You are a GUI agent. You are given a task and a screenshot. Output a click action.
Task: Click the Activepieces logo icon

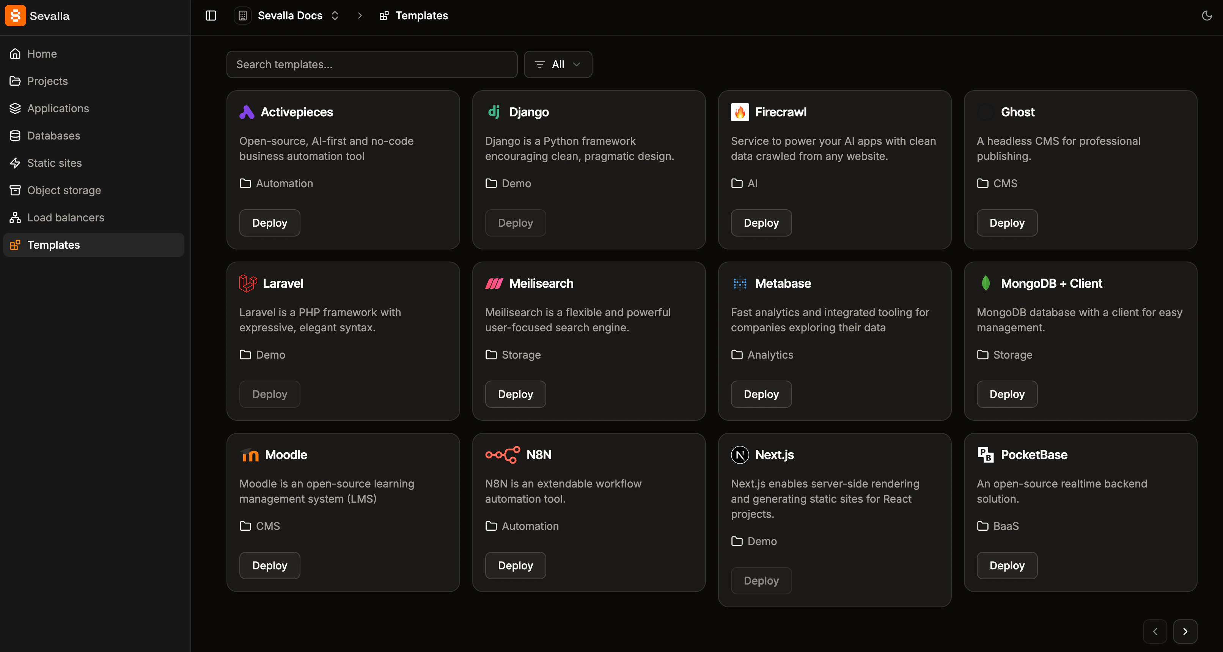click(247, 112)
